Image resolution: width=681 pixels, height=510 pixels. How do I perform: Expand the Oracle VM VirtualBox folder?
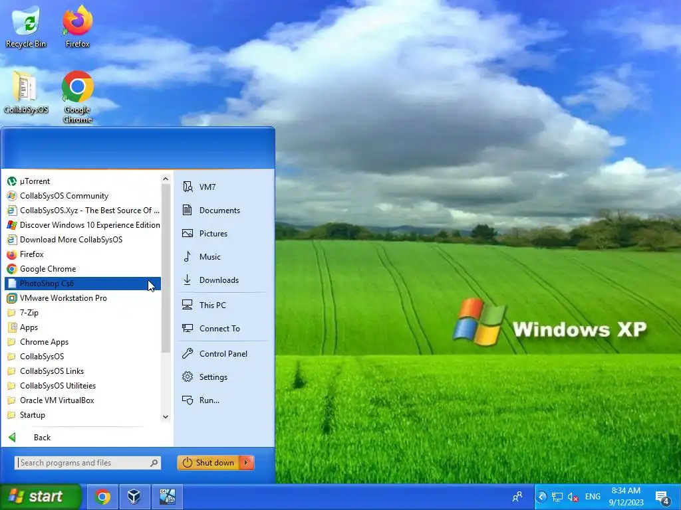click(82, 400)
